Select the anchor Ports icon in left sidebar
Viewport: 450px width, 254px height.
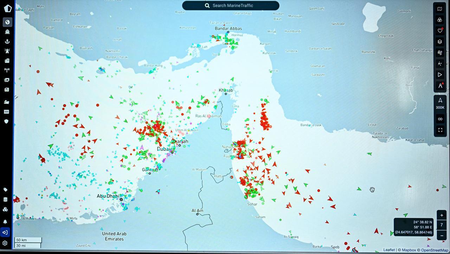pyautogui.click(x=7, y=41)
